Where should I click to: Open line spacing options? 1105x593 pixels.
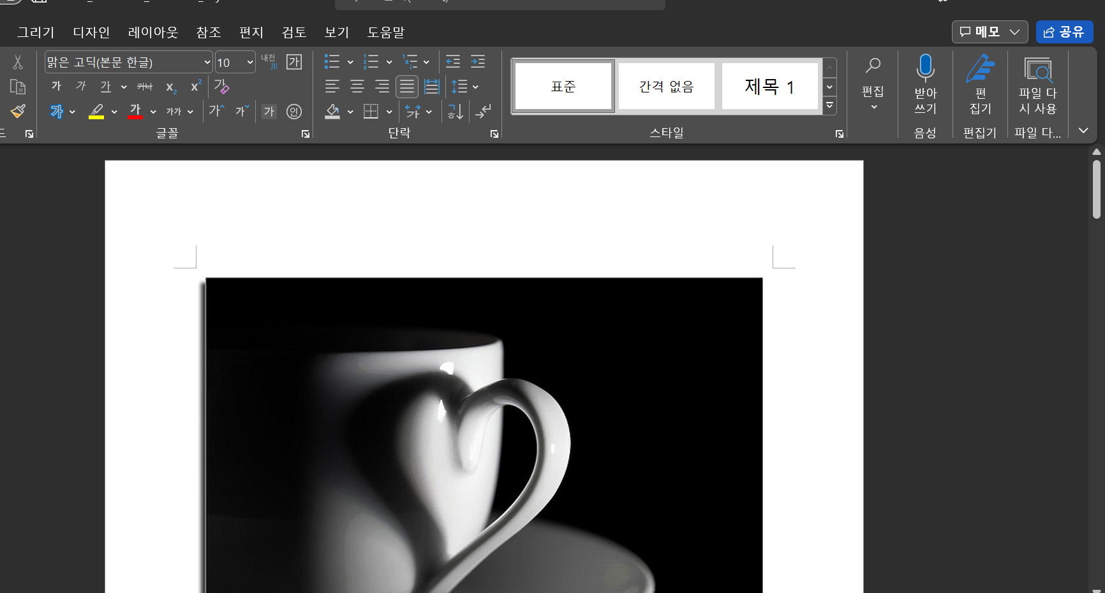click(465, 86)
